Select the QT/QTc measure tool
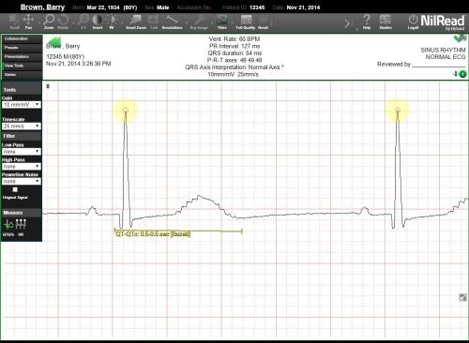 point(8,226)
